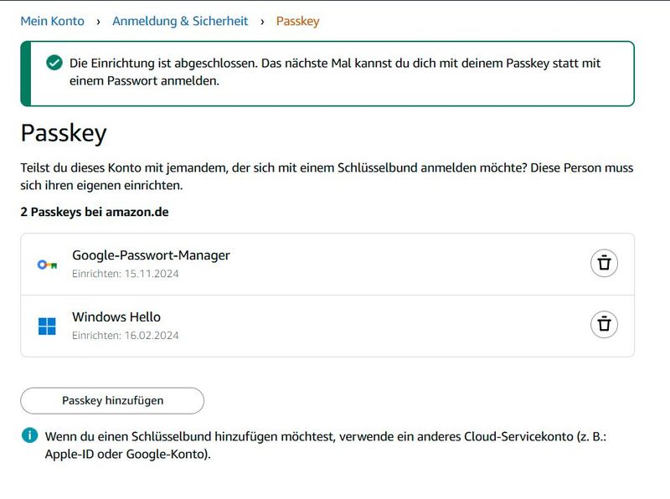670x499 pixels.
Task: Select the Windows Hello entry name
Action: pyautogui.click(x=116, y=317)
